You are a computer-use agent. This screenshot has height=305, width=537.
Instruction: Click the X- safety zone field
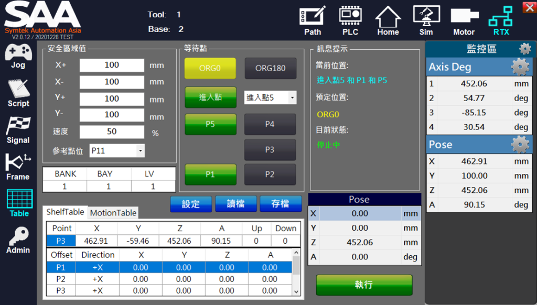coord(112,82)
